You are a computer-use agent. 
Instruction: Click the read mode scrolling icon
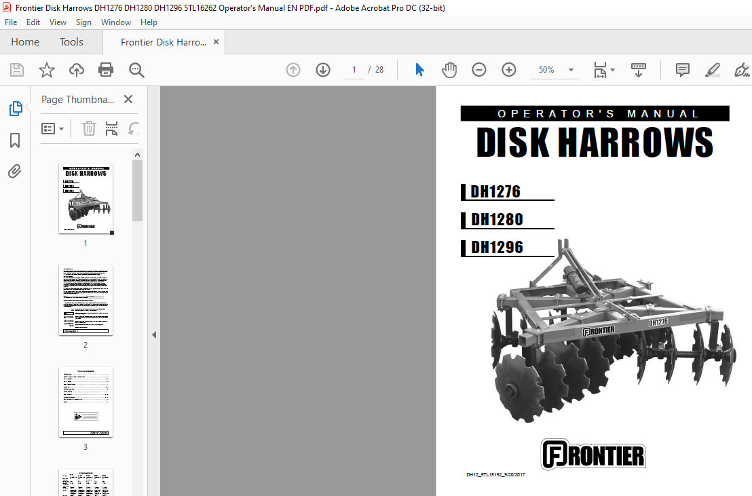(x=639, y=70)
